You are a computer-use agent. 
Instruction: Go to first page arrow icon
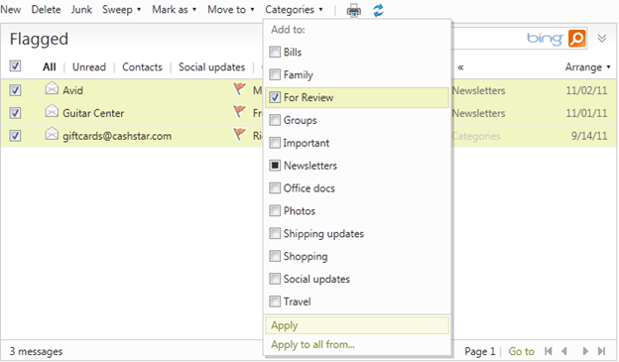tap(548, 351)
